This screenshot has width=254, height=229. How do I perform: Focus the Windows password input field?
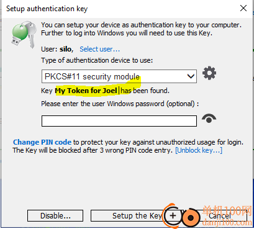(x=119, y=121)
